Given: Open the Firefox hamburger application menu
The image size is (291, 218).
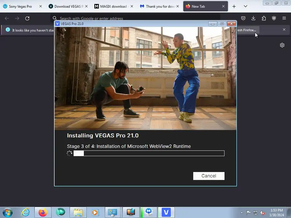Looking at the screenshot, I should click(x=284, y=18).
